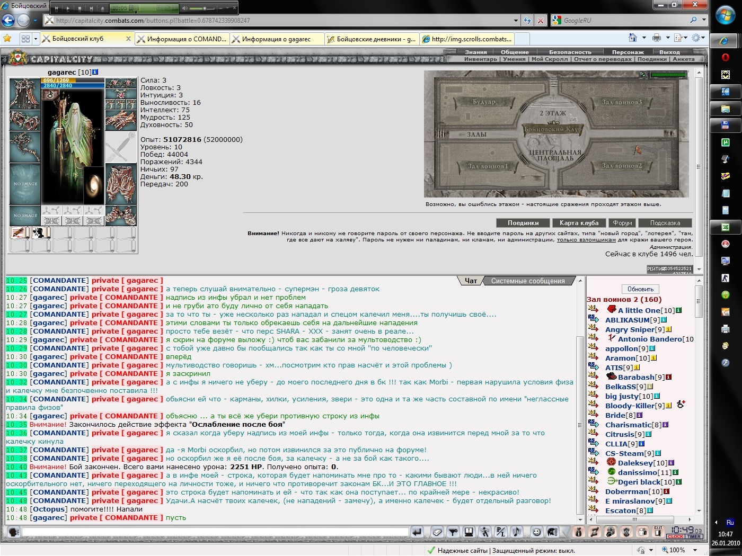Image resolution: width=742 pixels, height=556 pixels.
Task: Click the Поединки button below the map
Action: coord(523,223)
